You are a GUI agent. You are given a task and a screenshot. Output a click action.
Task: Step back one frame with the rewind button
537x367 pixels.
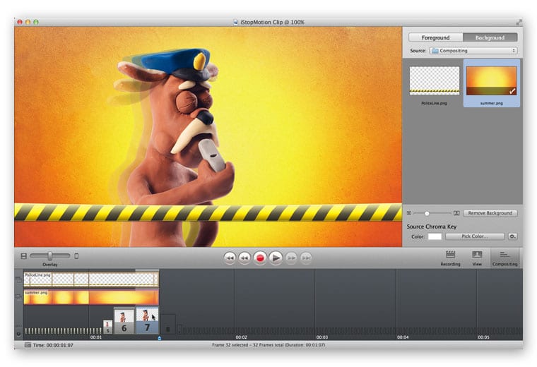(x=244, y=258)
